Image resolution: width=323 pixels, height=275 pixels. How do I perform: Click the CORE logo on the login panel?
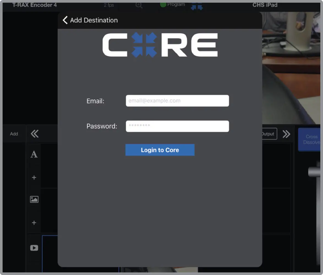point(160,44)
